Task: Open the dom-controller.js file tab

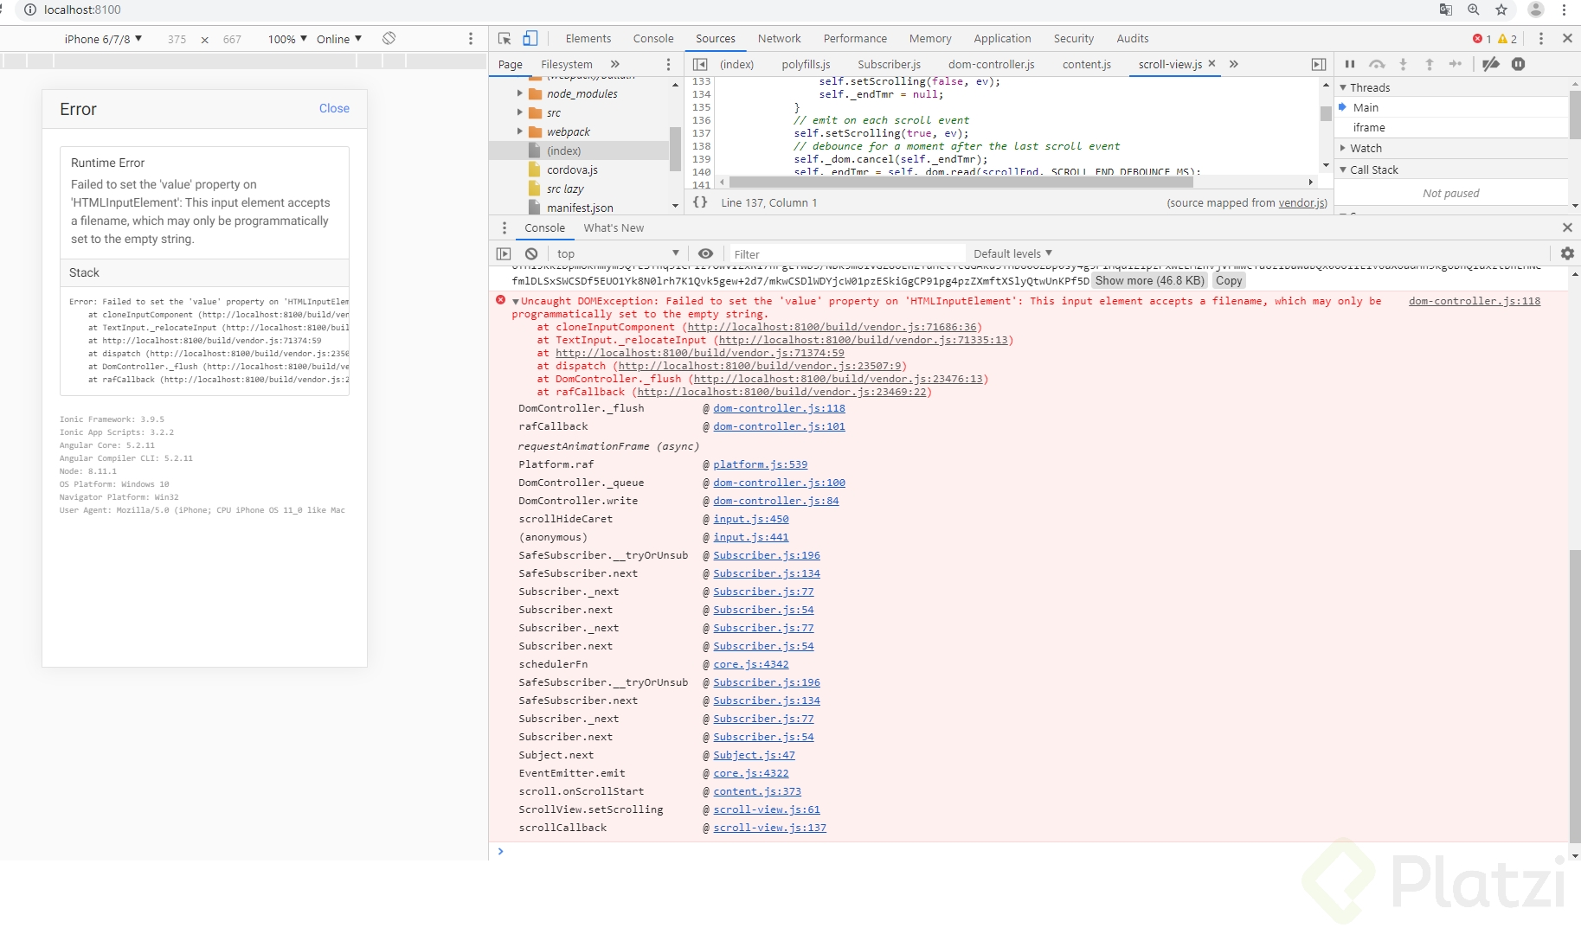Action: point(991,64)
